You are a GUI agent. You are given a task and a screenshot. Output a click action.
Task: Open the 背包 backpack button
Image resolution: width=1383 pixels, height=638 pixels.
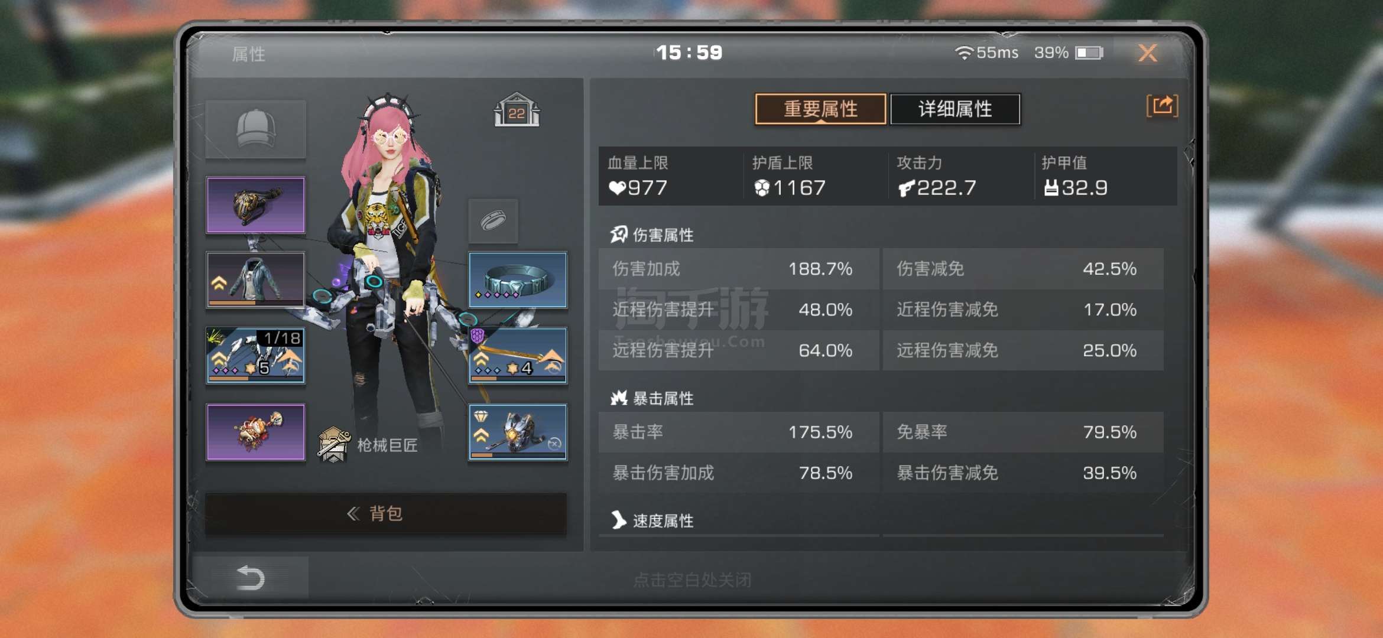pos(386,514)
